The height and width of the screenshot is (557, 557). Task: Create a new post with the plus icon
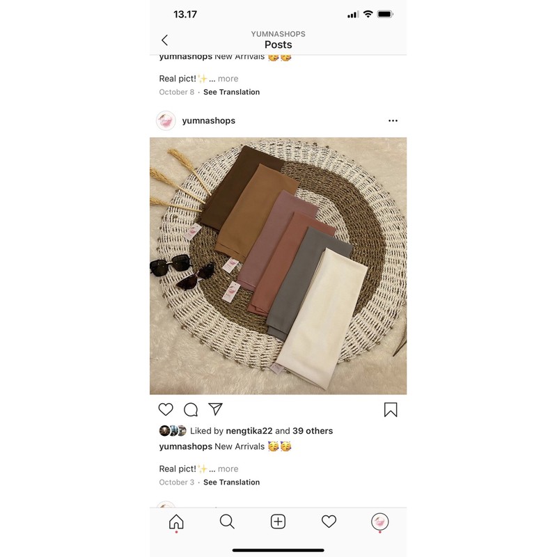click(x=278, y=521)
